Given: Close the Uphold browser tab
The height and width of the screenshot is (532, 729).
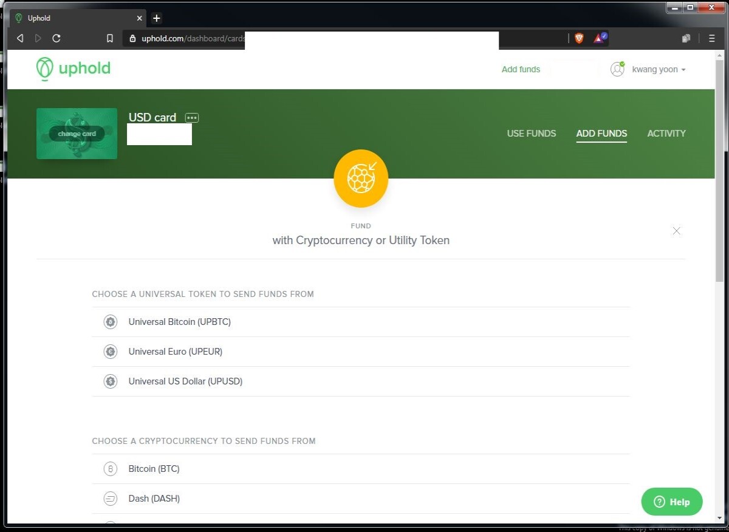Looking at the screenshot, I should tap(139, 18).
